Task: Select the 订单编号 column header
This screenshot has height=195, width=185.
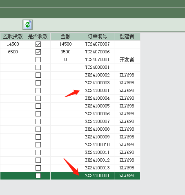Action: pyautogui.click(x=98, y=37)
